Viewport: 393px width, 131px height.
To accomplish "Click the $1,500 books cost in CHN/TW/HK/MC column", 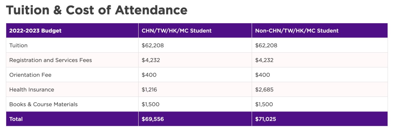I will click(x=150, y=104).
